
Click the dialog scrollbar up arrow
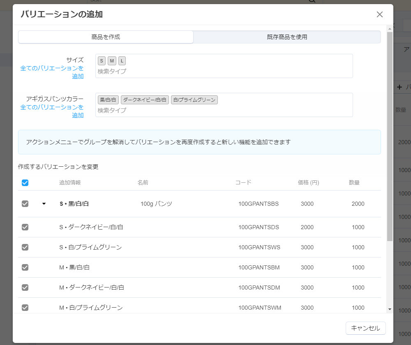pyautogui.click(x=390, y=28)
